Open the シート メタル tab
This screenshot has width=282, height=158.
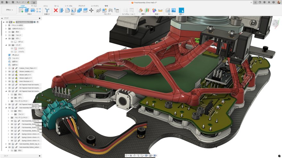(x=68, y=6)
